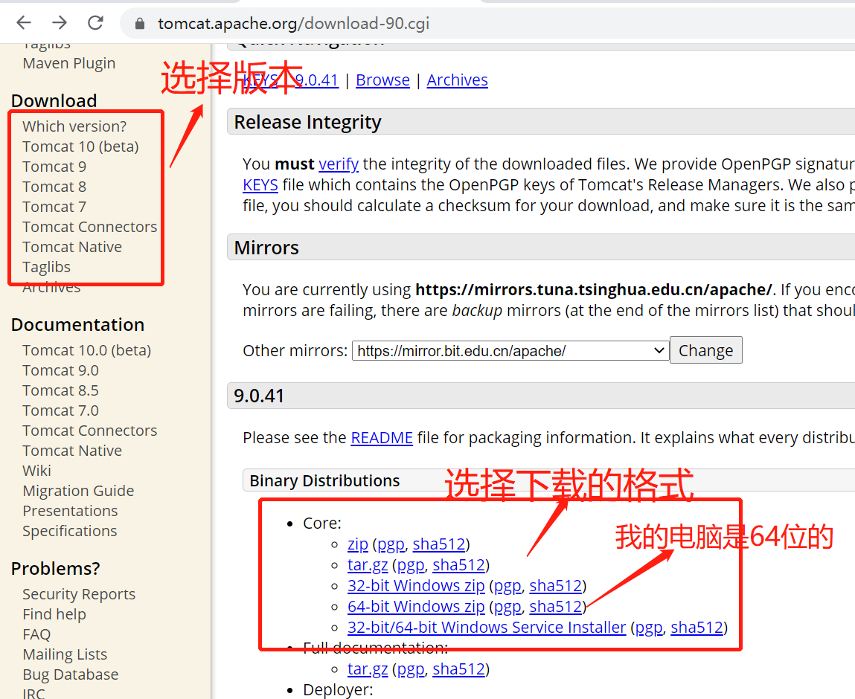Select Tomcat 8 download page

pyautogui.click(x=54, y=187)
